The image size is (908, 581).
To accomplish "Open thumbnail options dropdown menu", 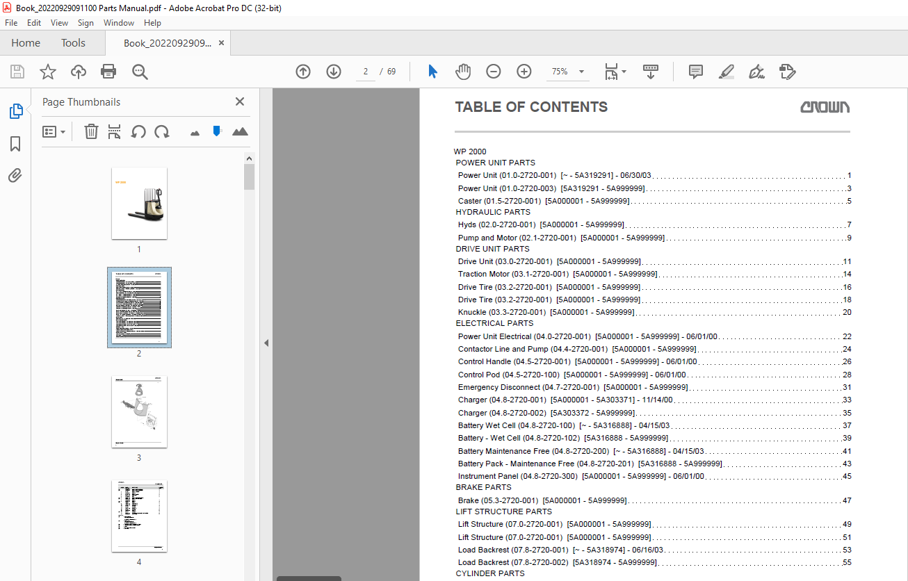I will pyautogui.click(x=54, y=131).
